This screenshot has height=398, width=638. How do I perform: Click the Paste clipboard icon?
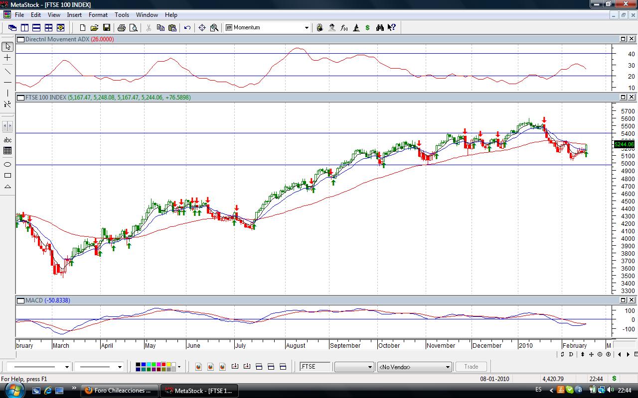click(172, 28)
